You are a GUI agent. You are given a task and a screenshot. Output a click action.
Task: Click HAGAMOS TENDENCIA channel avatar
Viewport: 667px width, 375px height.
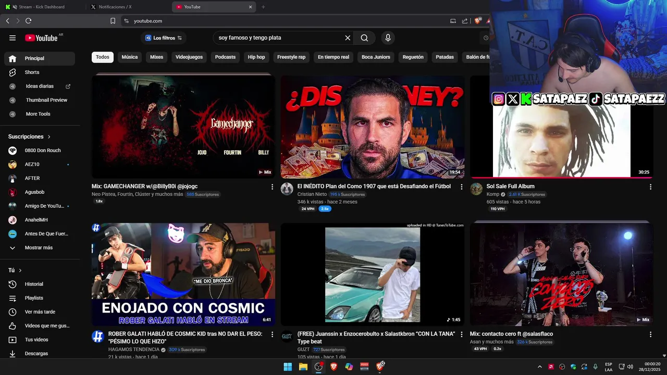coord(98,336)
